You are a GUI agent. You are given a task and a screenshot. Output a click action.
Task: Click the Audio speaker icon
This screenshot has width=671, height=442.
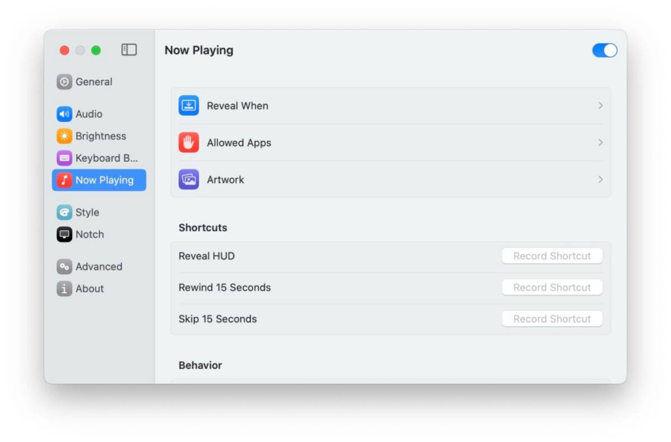click(64, 113)
